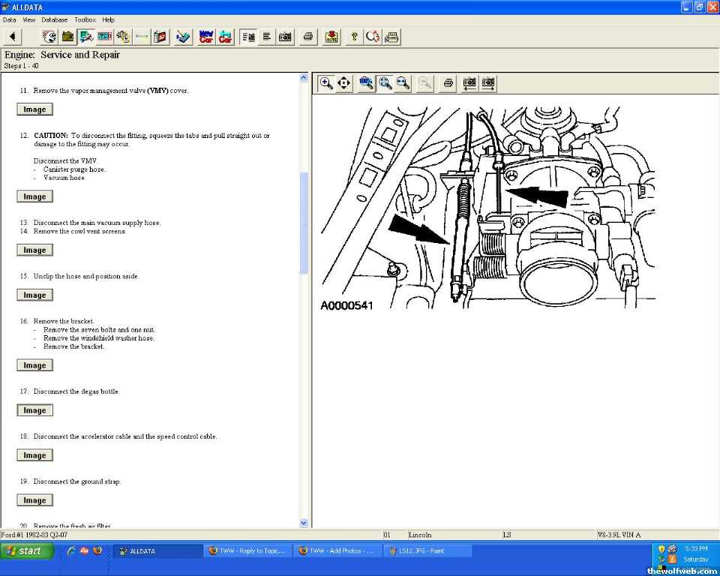Show next image with camera arrow

point(488,83)
